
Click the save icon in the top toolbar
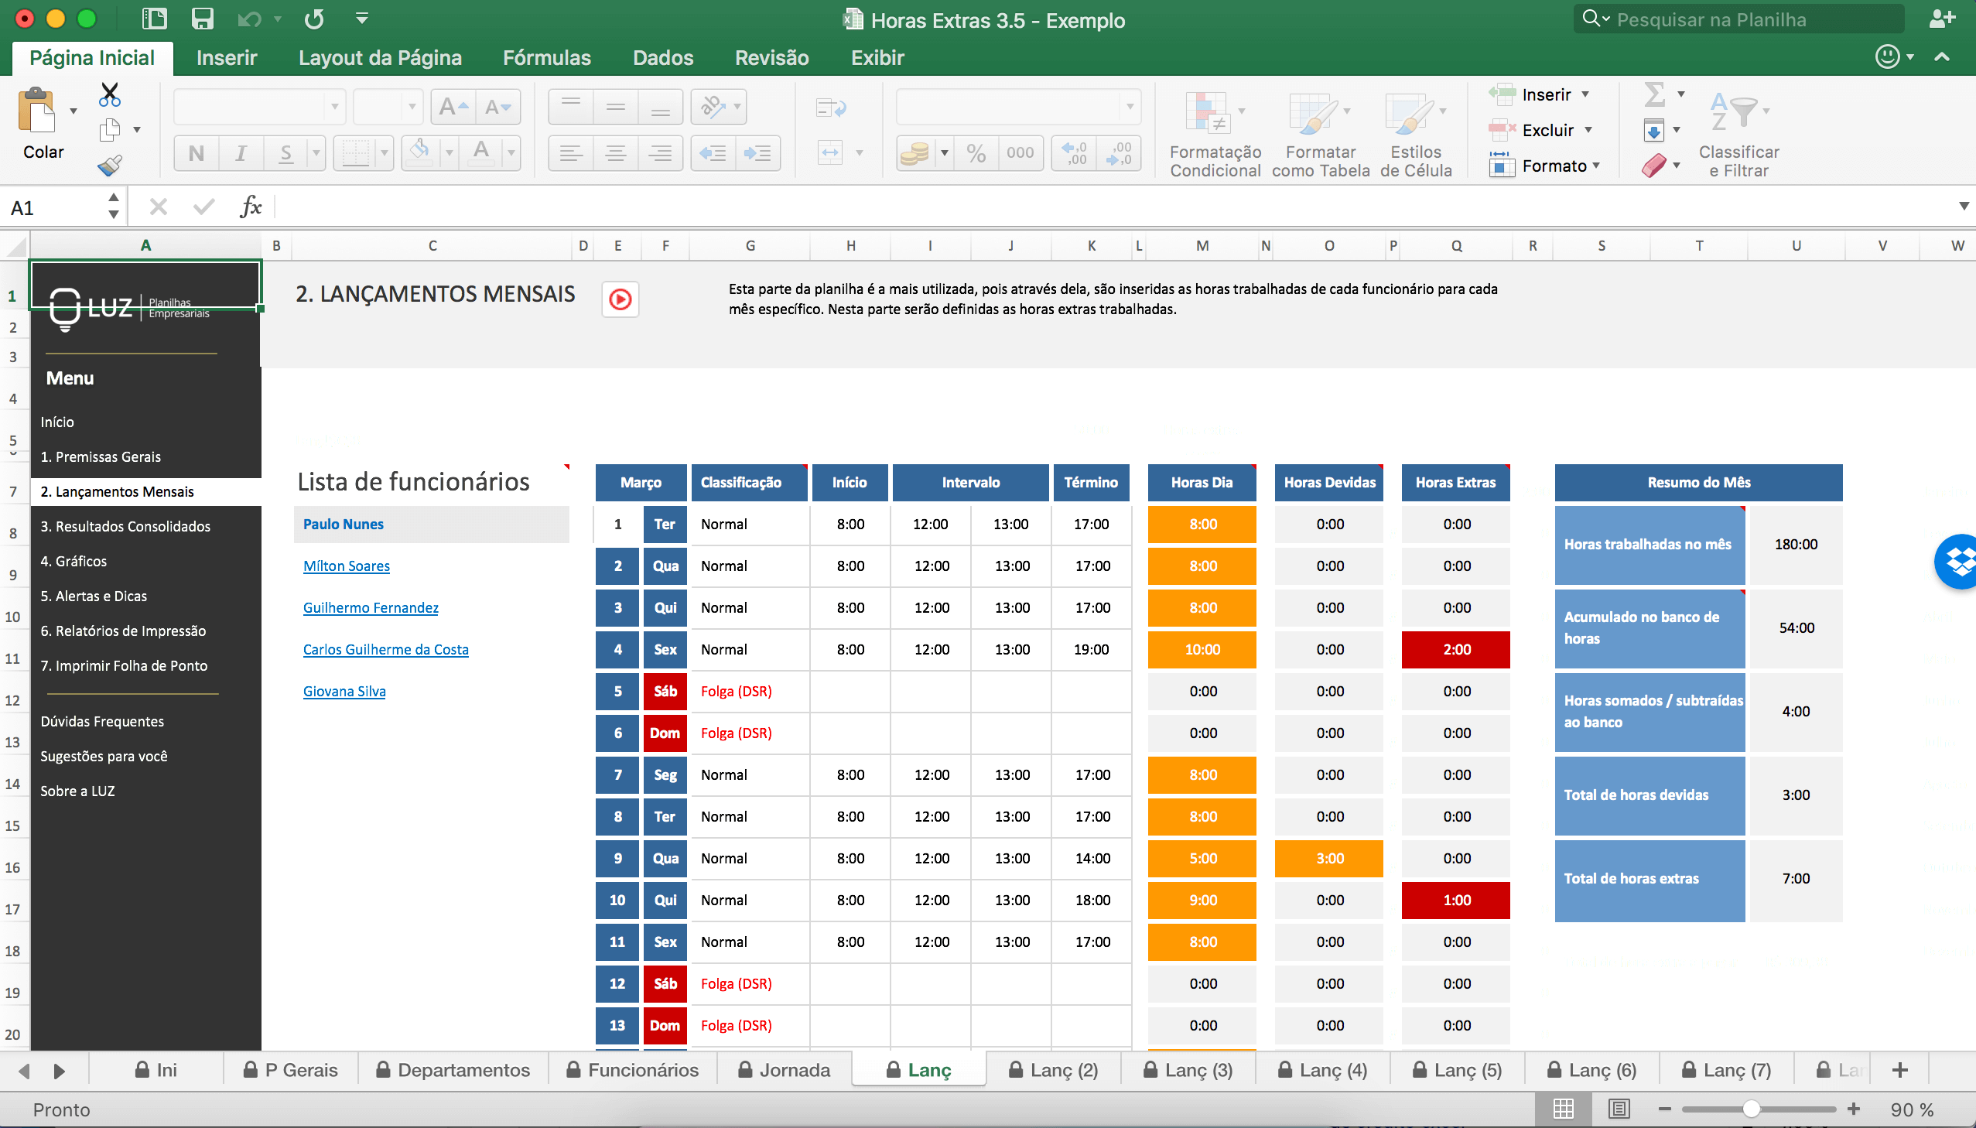[x=203, y=20]
